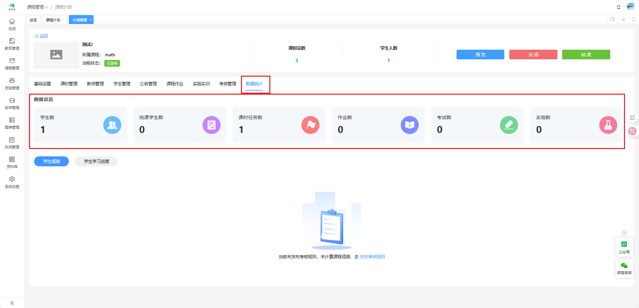Screen dimensions: 639x308
Task: Switch to the 考核管理 tab
Action: point(228,84)
